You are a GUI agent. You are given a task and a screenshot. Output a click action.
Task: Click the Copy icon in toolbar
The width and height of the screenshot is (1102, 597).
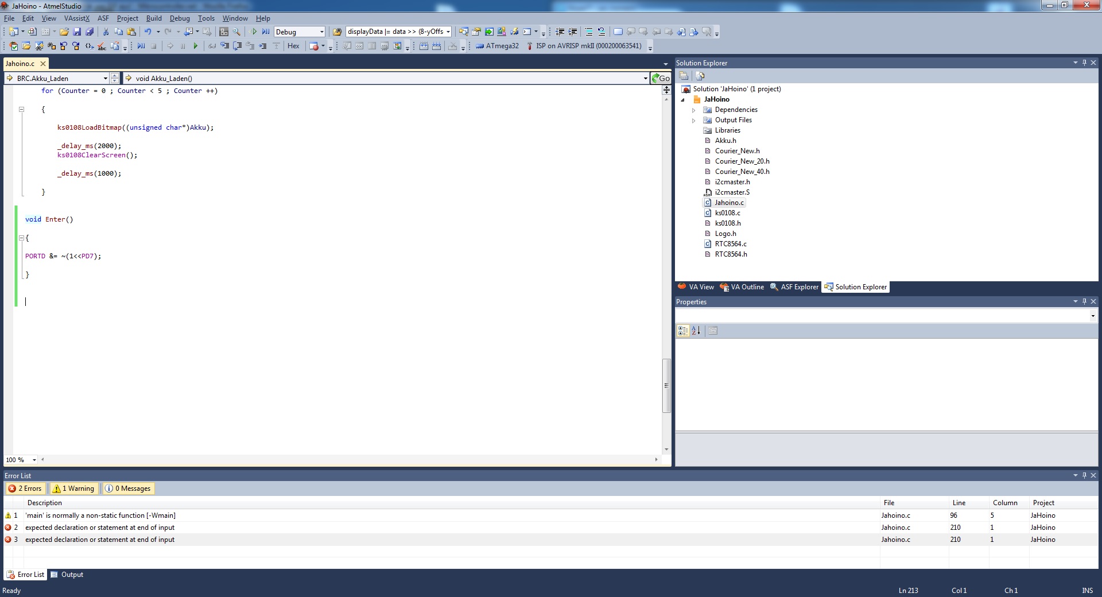point(119,32)
